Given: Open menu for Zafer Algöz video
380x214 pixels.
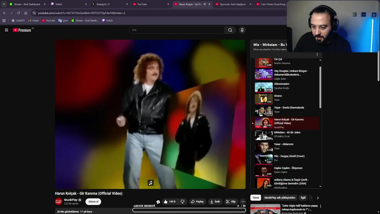Looking at the screenshot, I should pyautogui.click(x=320, y=206).
